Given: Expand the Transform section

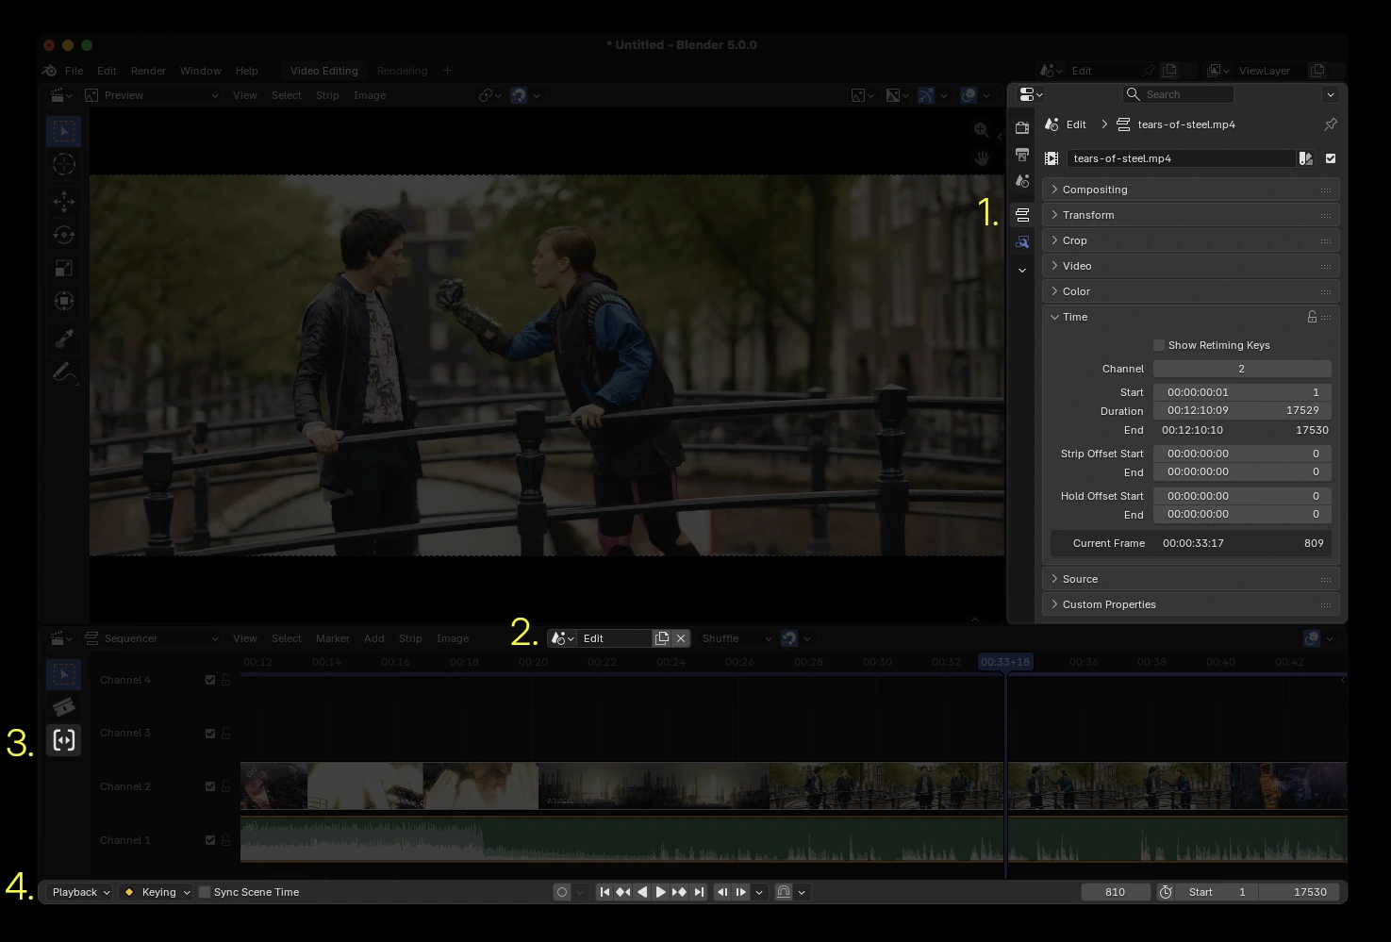Looking at the screenshot, I should tap(1089, 214).
